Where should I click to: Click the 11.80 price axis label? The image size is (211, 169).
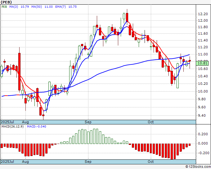click(x=203, y=27)
